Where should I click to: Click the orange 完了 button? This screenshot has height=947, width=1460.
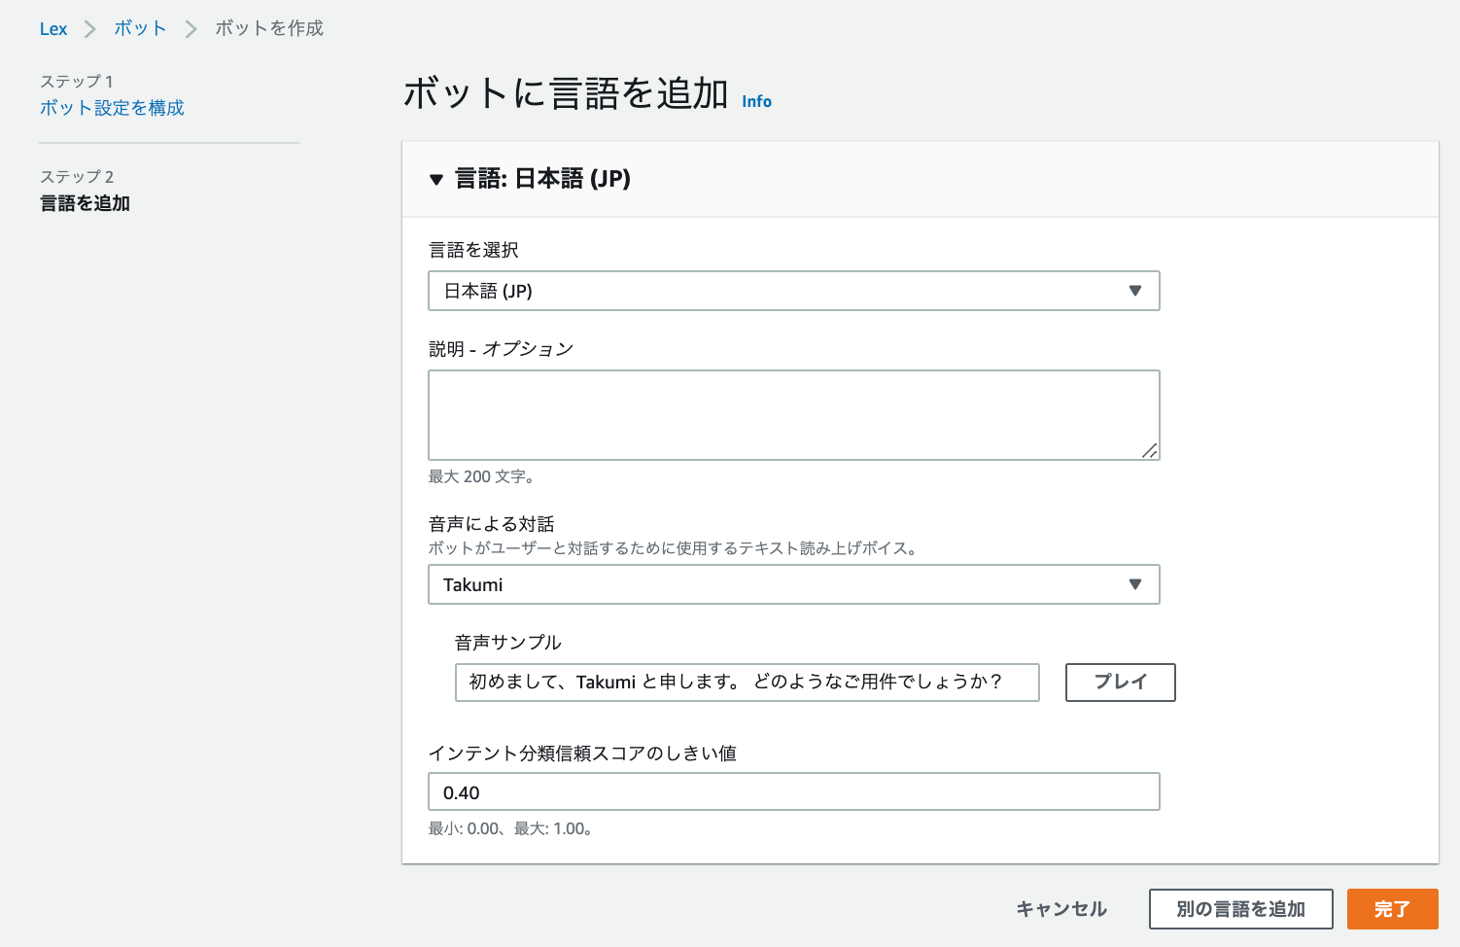click(1393, 909)
